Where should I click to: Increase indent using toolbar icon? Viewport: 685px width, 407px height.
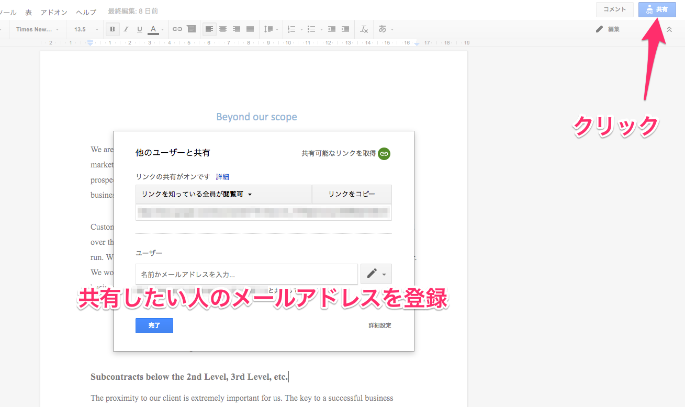(x=345, y=29)
